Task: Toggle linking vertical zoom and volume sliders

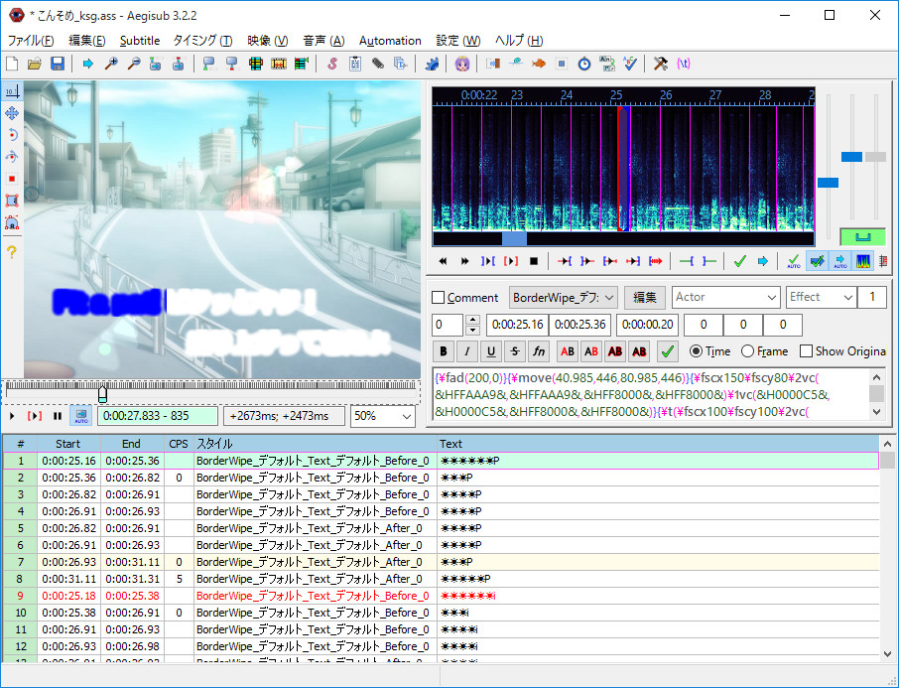Action: click(x=863, y=236)
